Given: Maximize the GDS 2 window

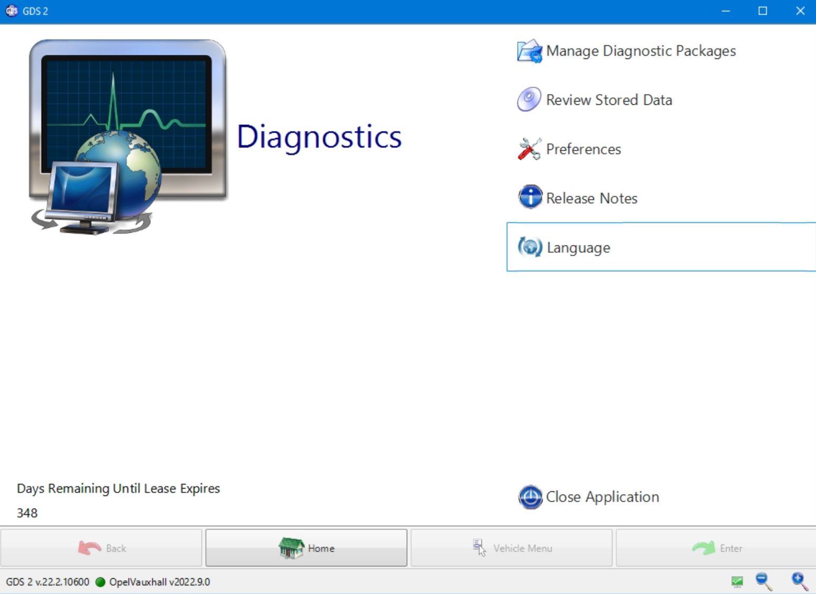Looking at the screenshot, I should (x=762, y=11).
